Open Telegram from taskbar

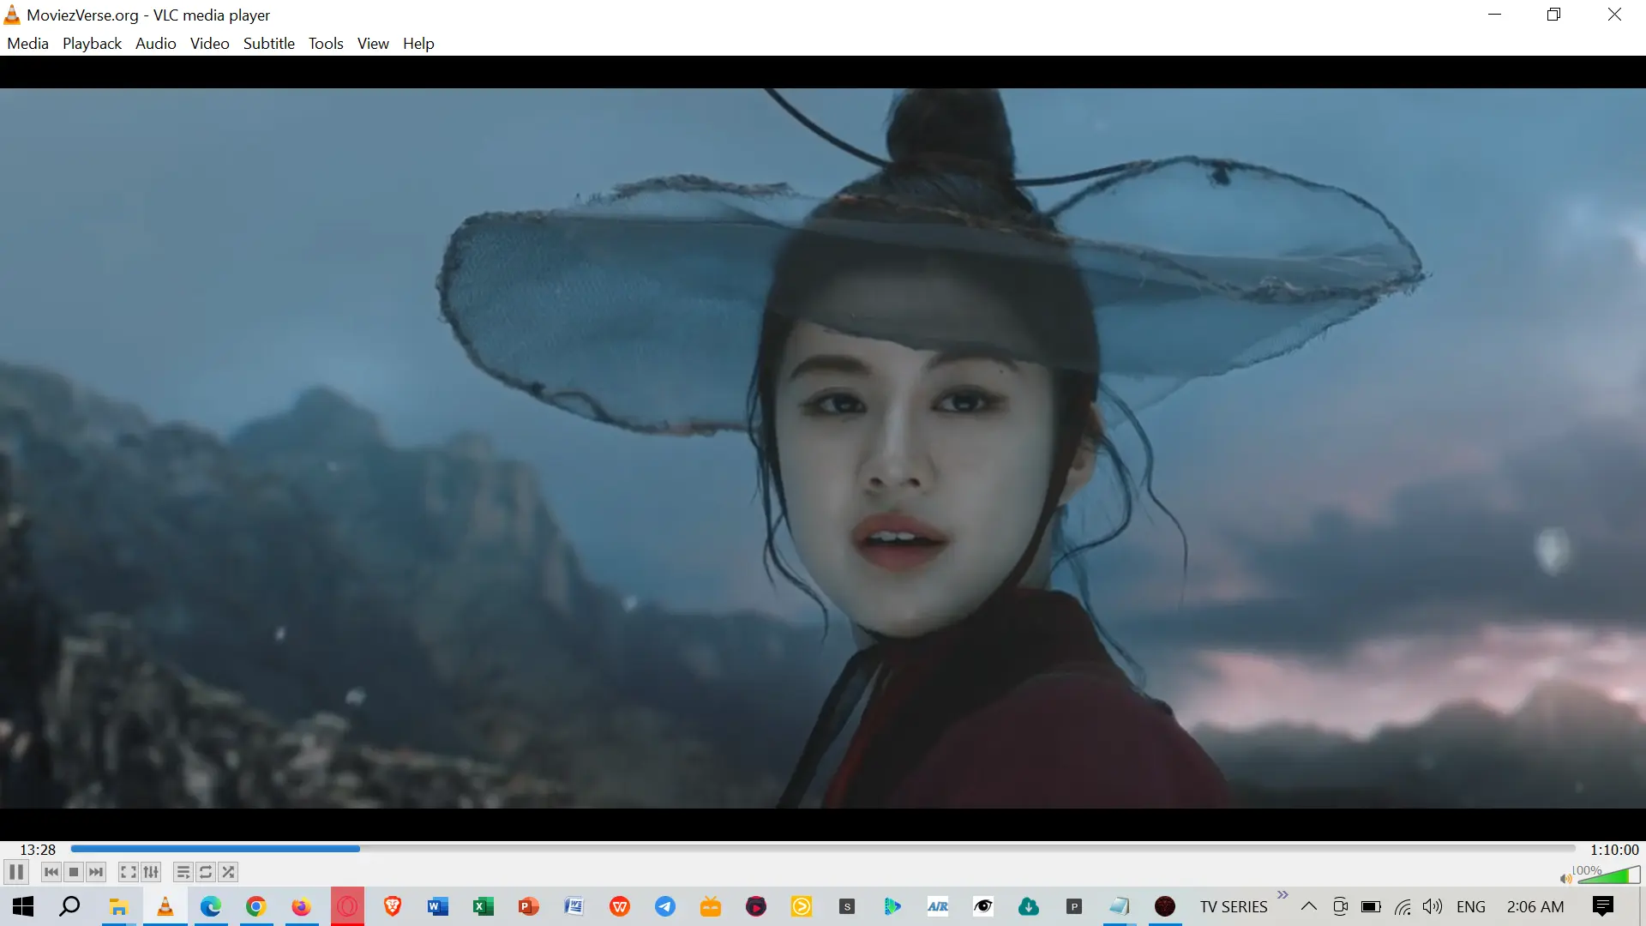[x=665, y=906]
